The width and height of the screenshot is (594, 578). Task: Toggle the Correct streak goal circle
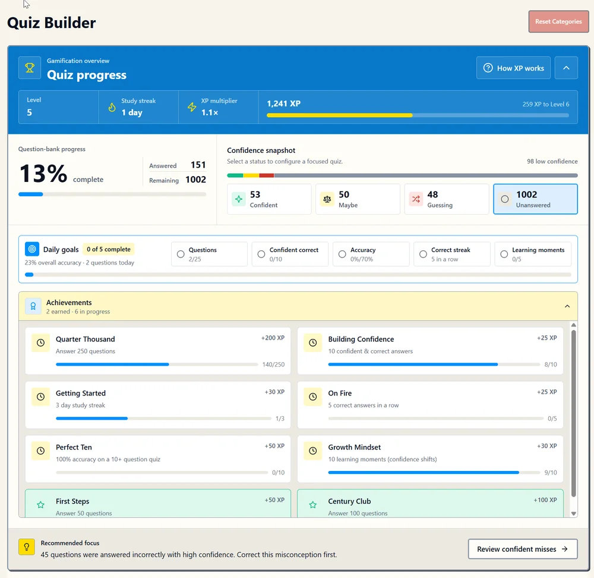click(x=423, y=254)
